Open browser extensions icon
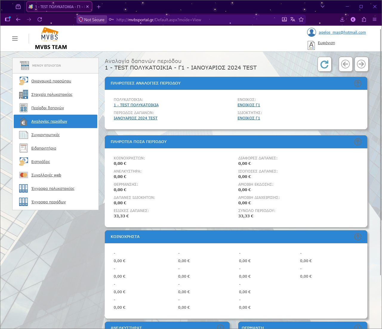The height and width of the screenshot is (329, 382). click(364, 19)
